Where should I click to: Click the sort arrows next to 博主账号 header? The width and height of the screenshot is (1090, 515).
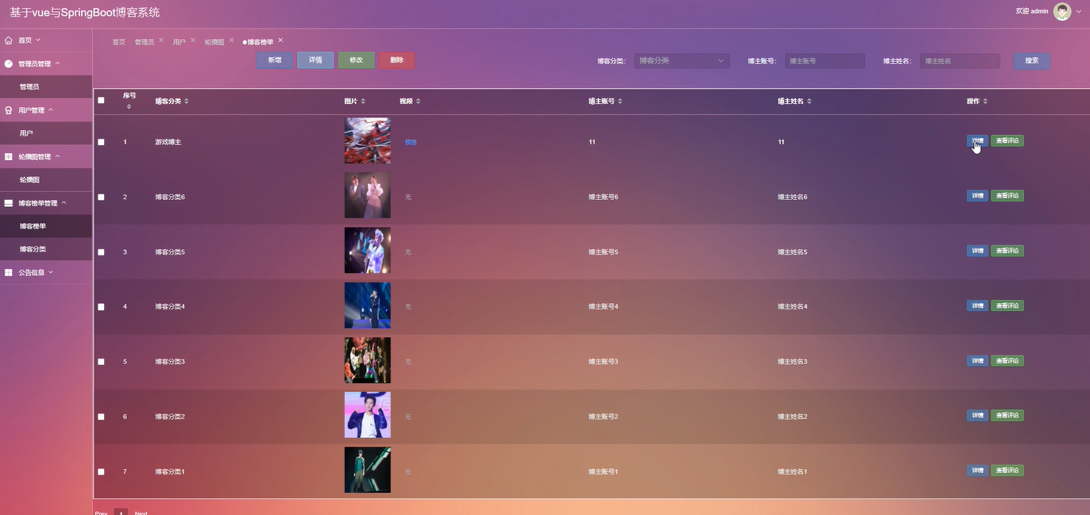620,102
